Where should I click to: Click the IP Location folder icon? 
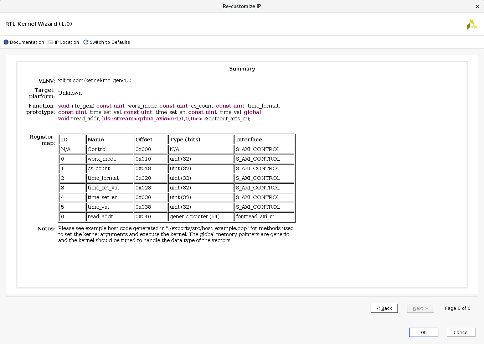pos(51,42)
